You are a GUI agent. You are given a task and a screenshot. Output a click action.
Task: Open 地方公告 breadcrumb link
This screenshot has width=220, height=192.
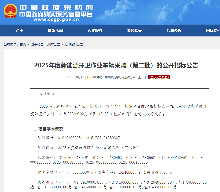[x=54, y=44]
